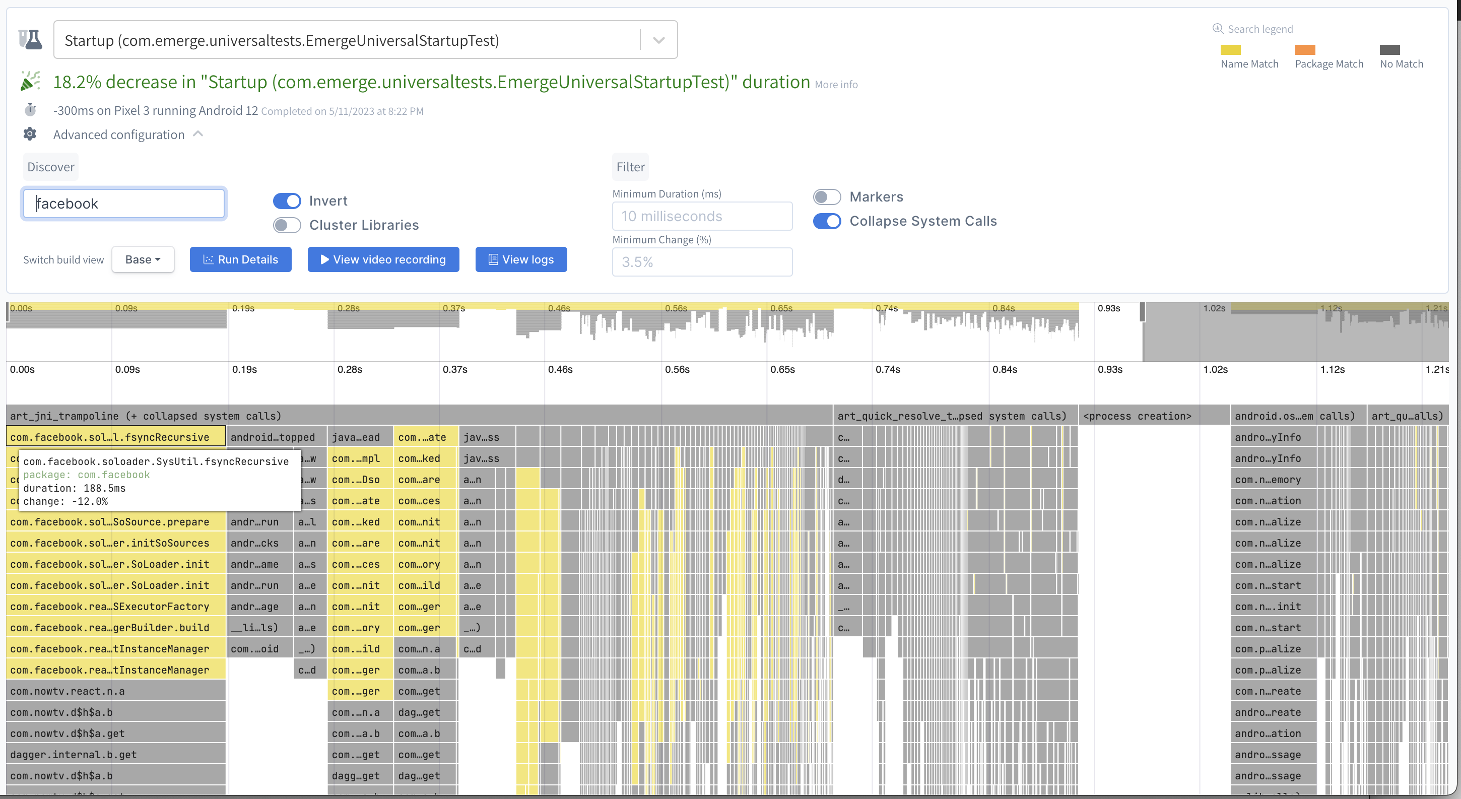Expand the Switch build view dropdown
Viewport: 1461px width, 799px height.
click(x=142, y=260)
